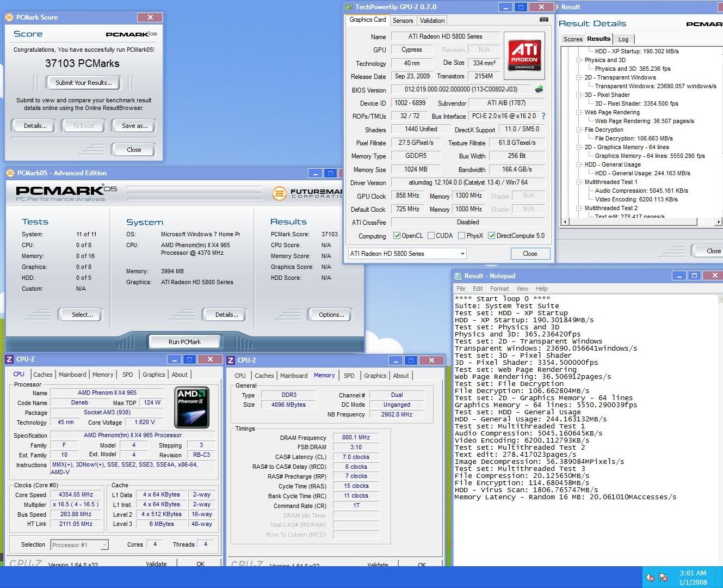Open the ATI Radeon HD 5800 Series card dropdown
The height and width of the screenshot is (588, 723).
(407, 254)
